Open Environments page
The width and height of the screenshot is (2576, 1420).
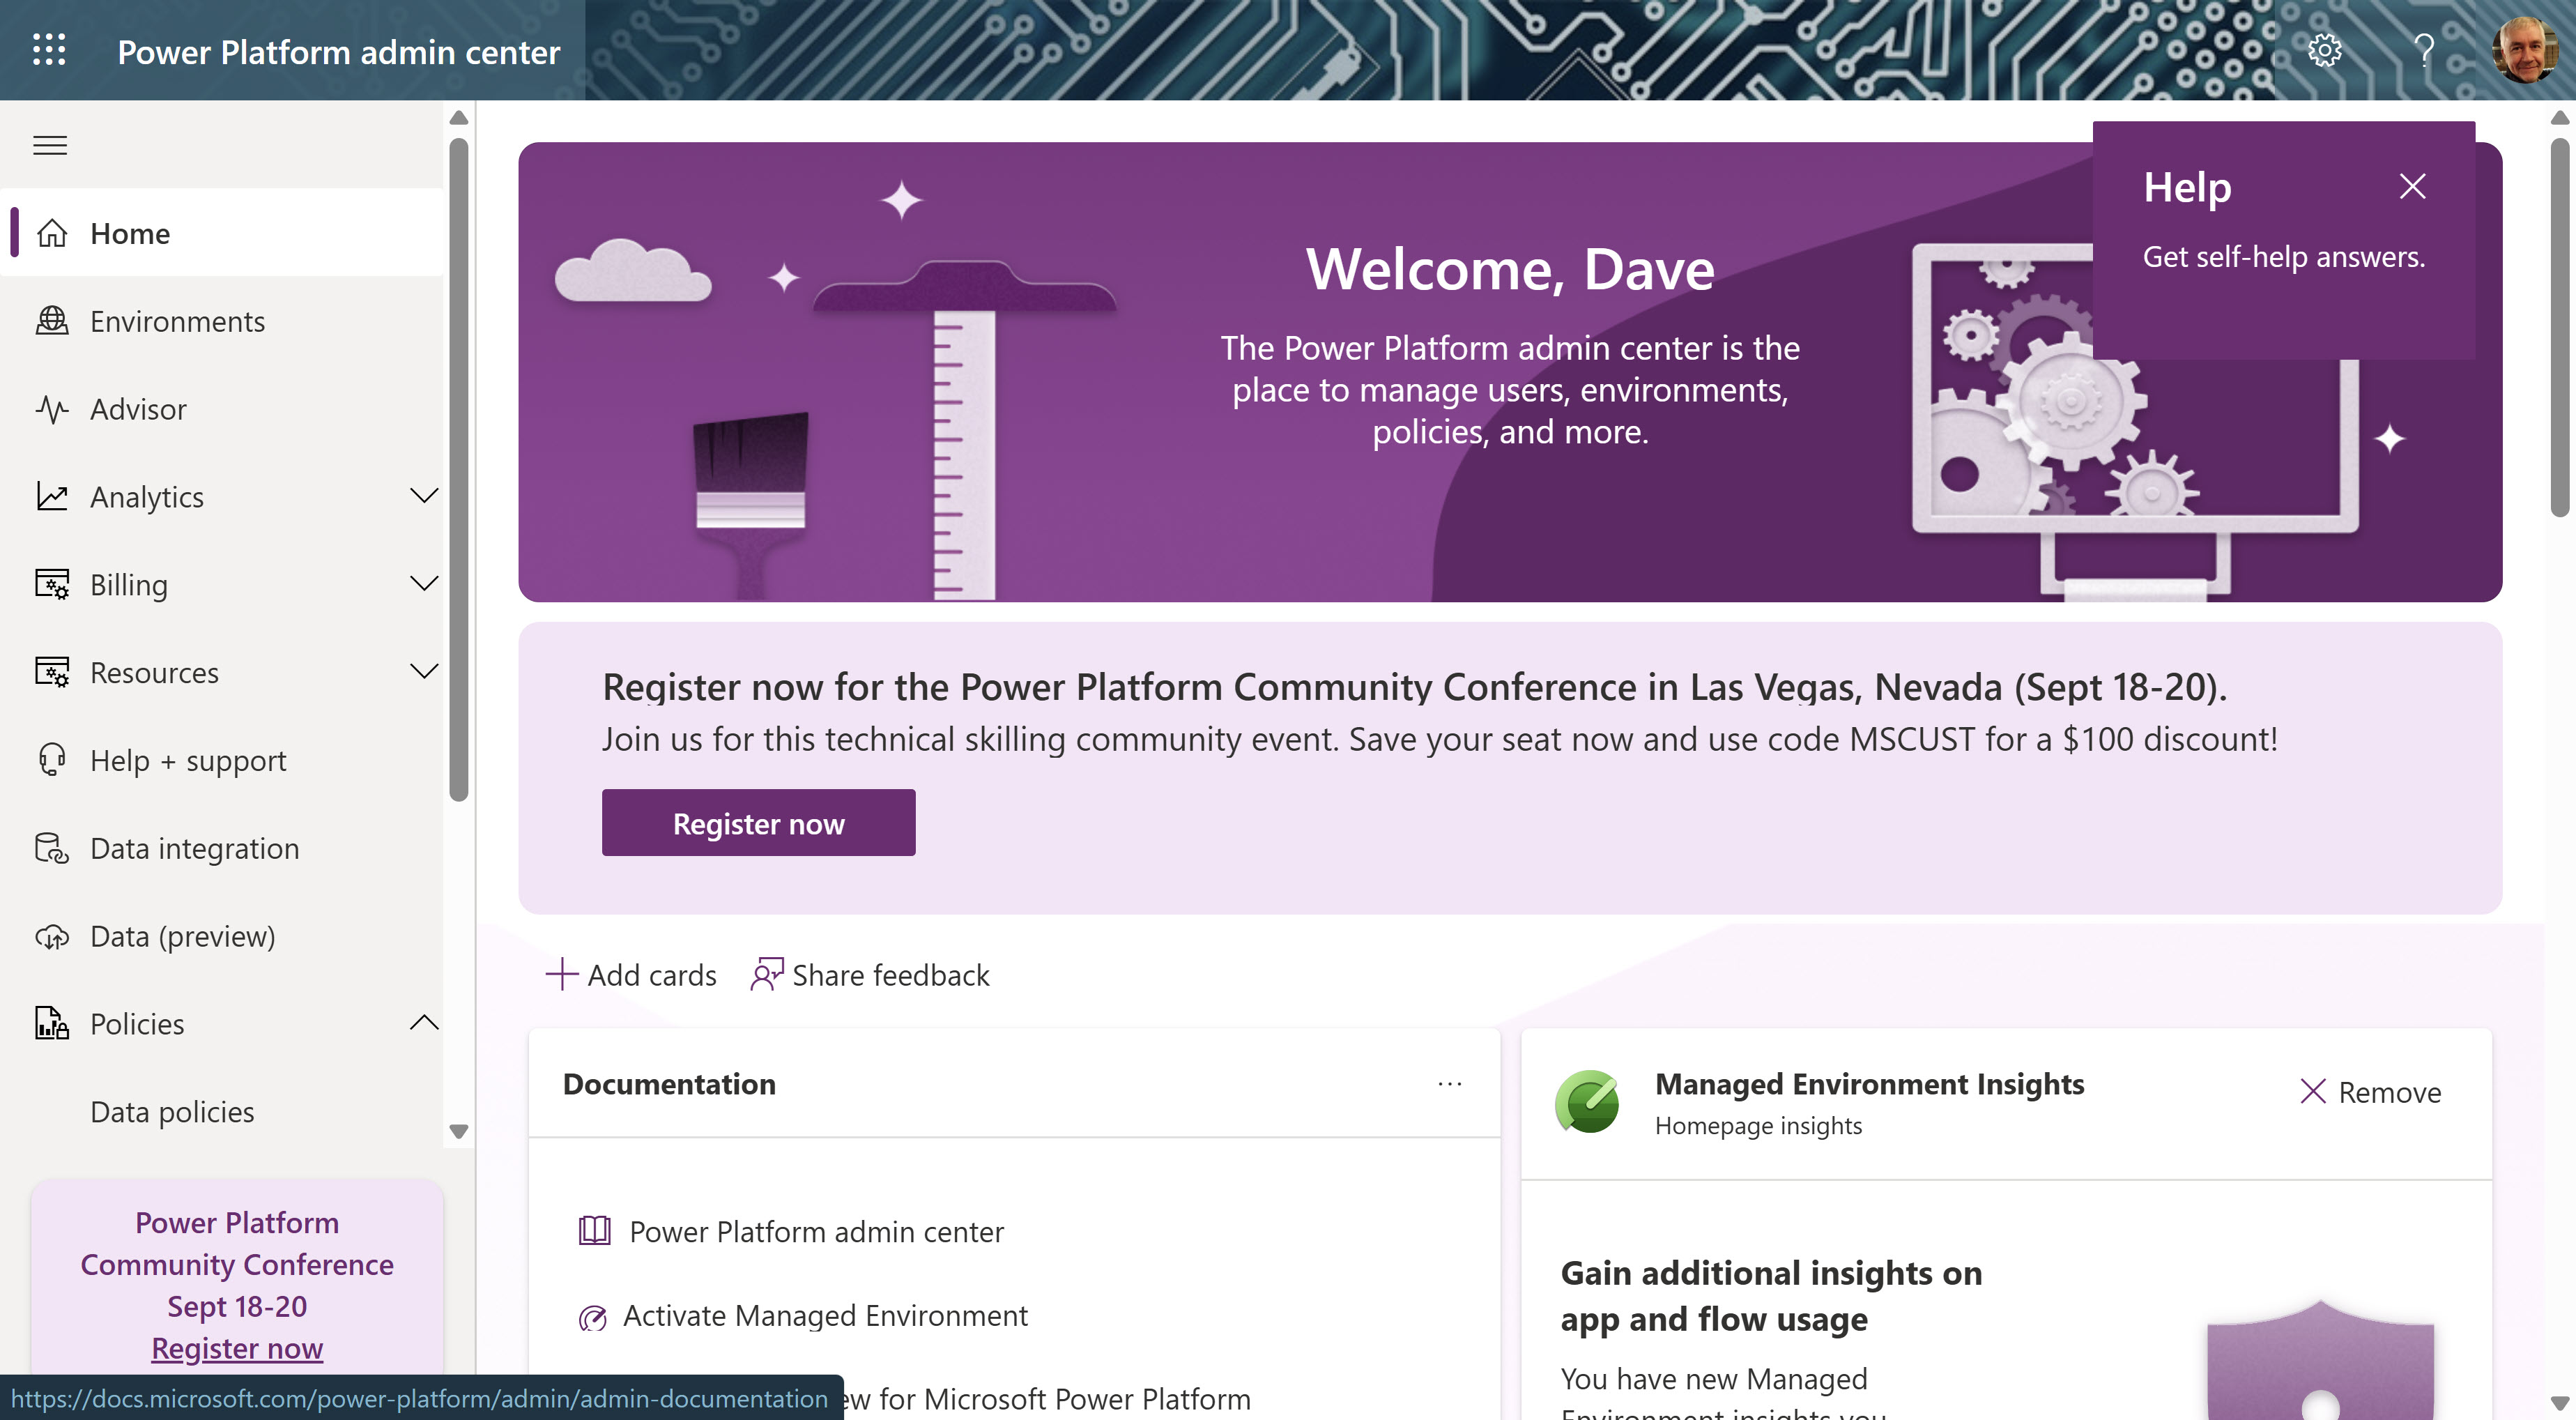tap(222, 321)
